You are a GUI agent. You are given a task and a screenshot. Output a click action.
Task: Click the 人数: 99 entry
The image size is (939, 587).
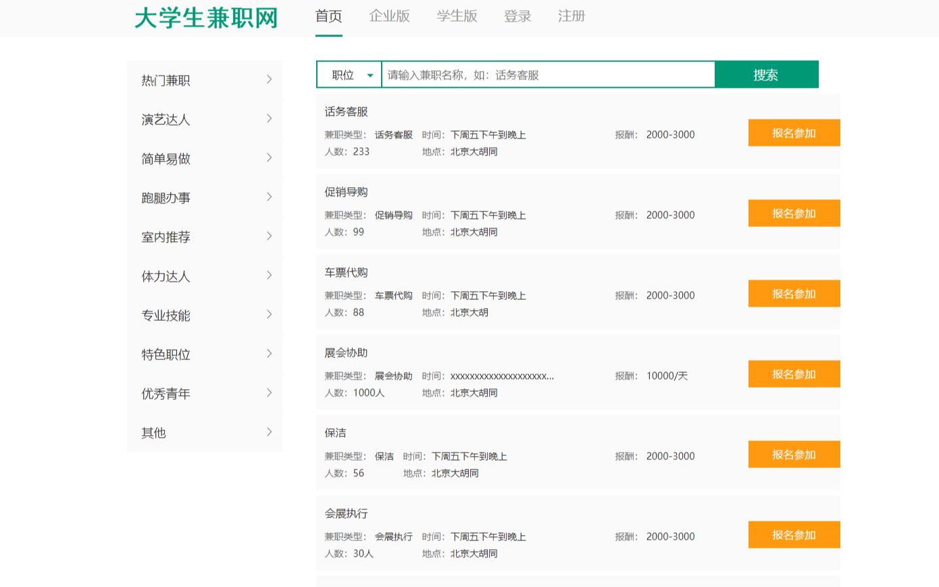click(x=345, y=232)
